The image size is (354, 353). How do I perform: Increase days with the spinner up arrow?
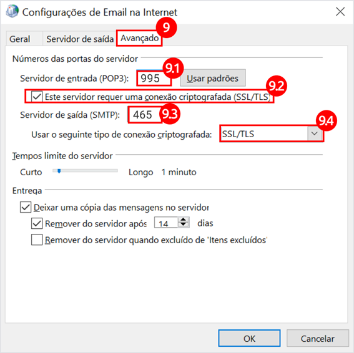(183, 220)
